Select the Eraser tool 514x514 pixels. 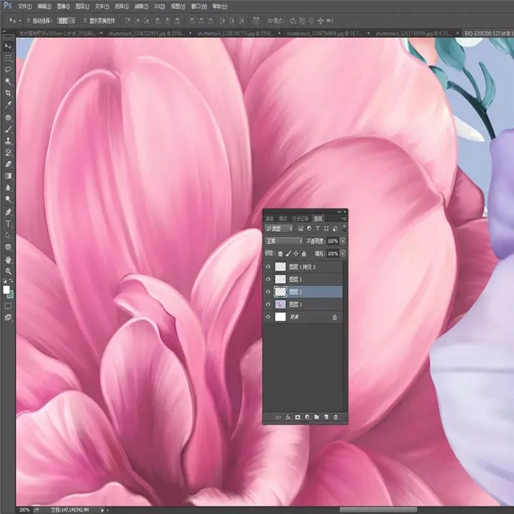coord(8,164)
